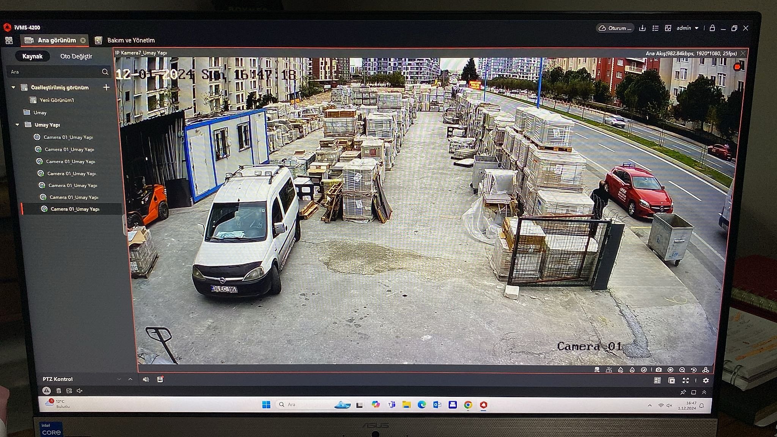Switch to the Bakım ve Yönetim tab
Image resolution: width=777 pixels, height=437 pixels.
(131, 40)
